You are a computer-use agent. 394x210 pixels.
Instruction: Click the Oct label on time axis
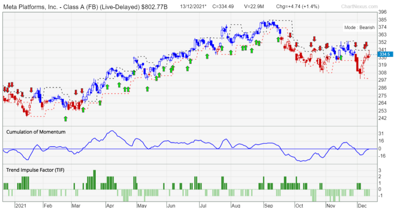point(299,206)
